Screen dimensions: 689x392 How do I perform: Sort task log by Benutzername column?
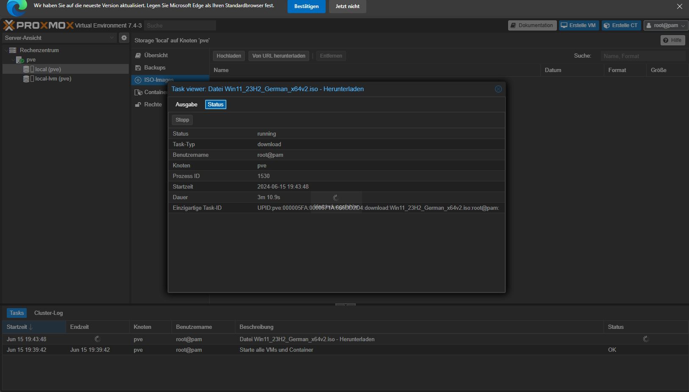pyautogui.click(x=203, y=327)
